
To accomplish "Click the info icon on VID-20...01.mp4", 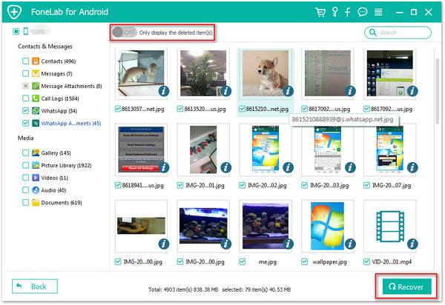I will [x=412, y=244].
